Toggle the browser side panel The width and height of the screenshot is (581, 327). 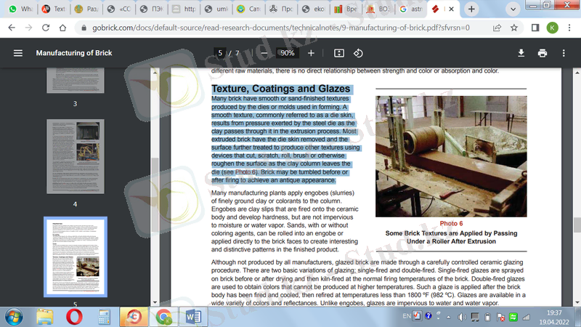[535, 28]
